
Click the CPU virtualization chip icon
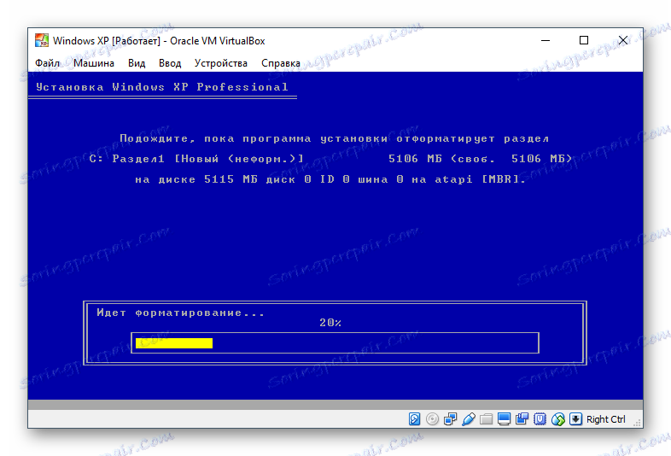[x=540, y=418]
